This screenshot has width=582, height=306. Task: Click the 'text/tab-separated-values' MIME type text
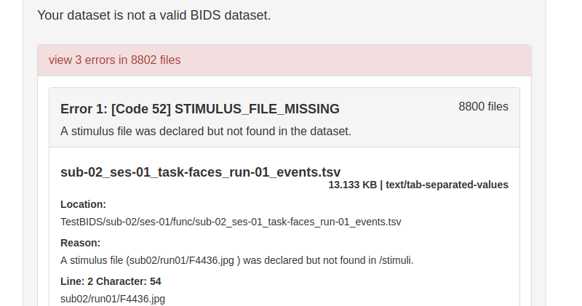click(x=447, y=185)
